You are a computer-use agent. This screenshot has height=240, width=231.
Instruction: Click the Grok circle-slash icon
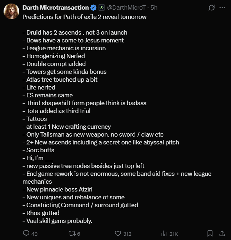[x=211, y=7]
